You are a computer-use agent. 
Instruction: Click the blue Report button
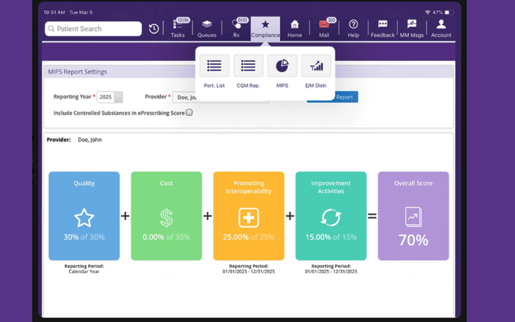coord(346,97)
